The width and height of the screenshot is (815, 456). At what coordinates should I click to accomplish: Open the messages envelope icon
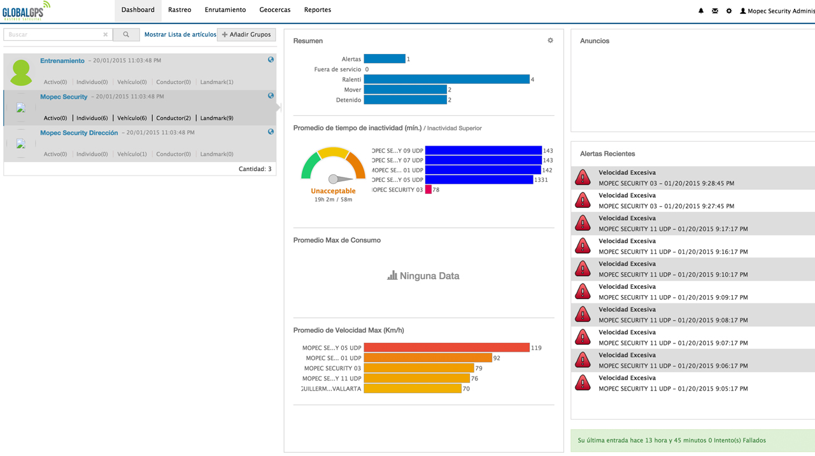click(x=715, y=11)
